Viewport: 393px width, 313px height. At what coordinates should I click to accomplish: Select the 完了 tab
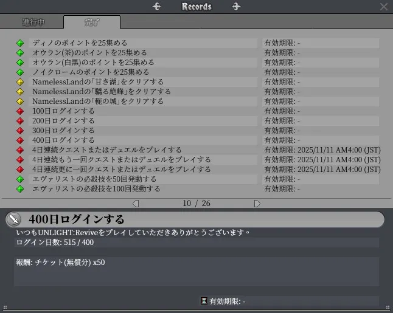pos(92,22)
